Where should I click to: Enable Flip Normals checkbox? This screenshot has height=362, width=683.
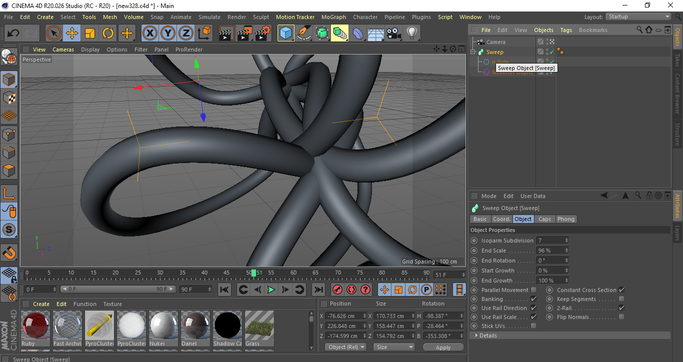[x=621, y=317]
